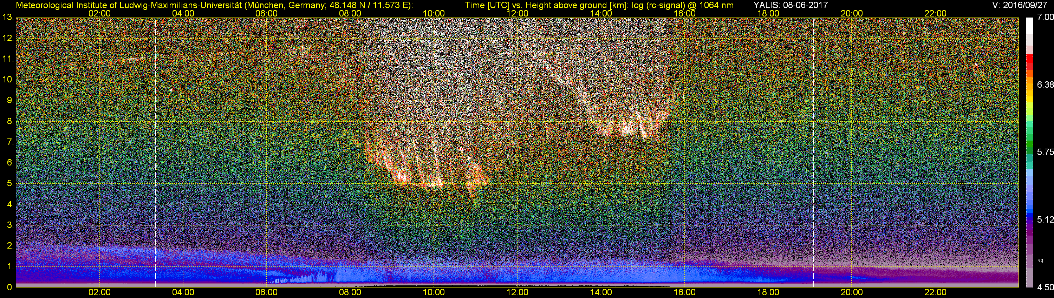Click the 4.50 value on the color scale
Screen dimensions: 1054x298
1046,287
